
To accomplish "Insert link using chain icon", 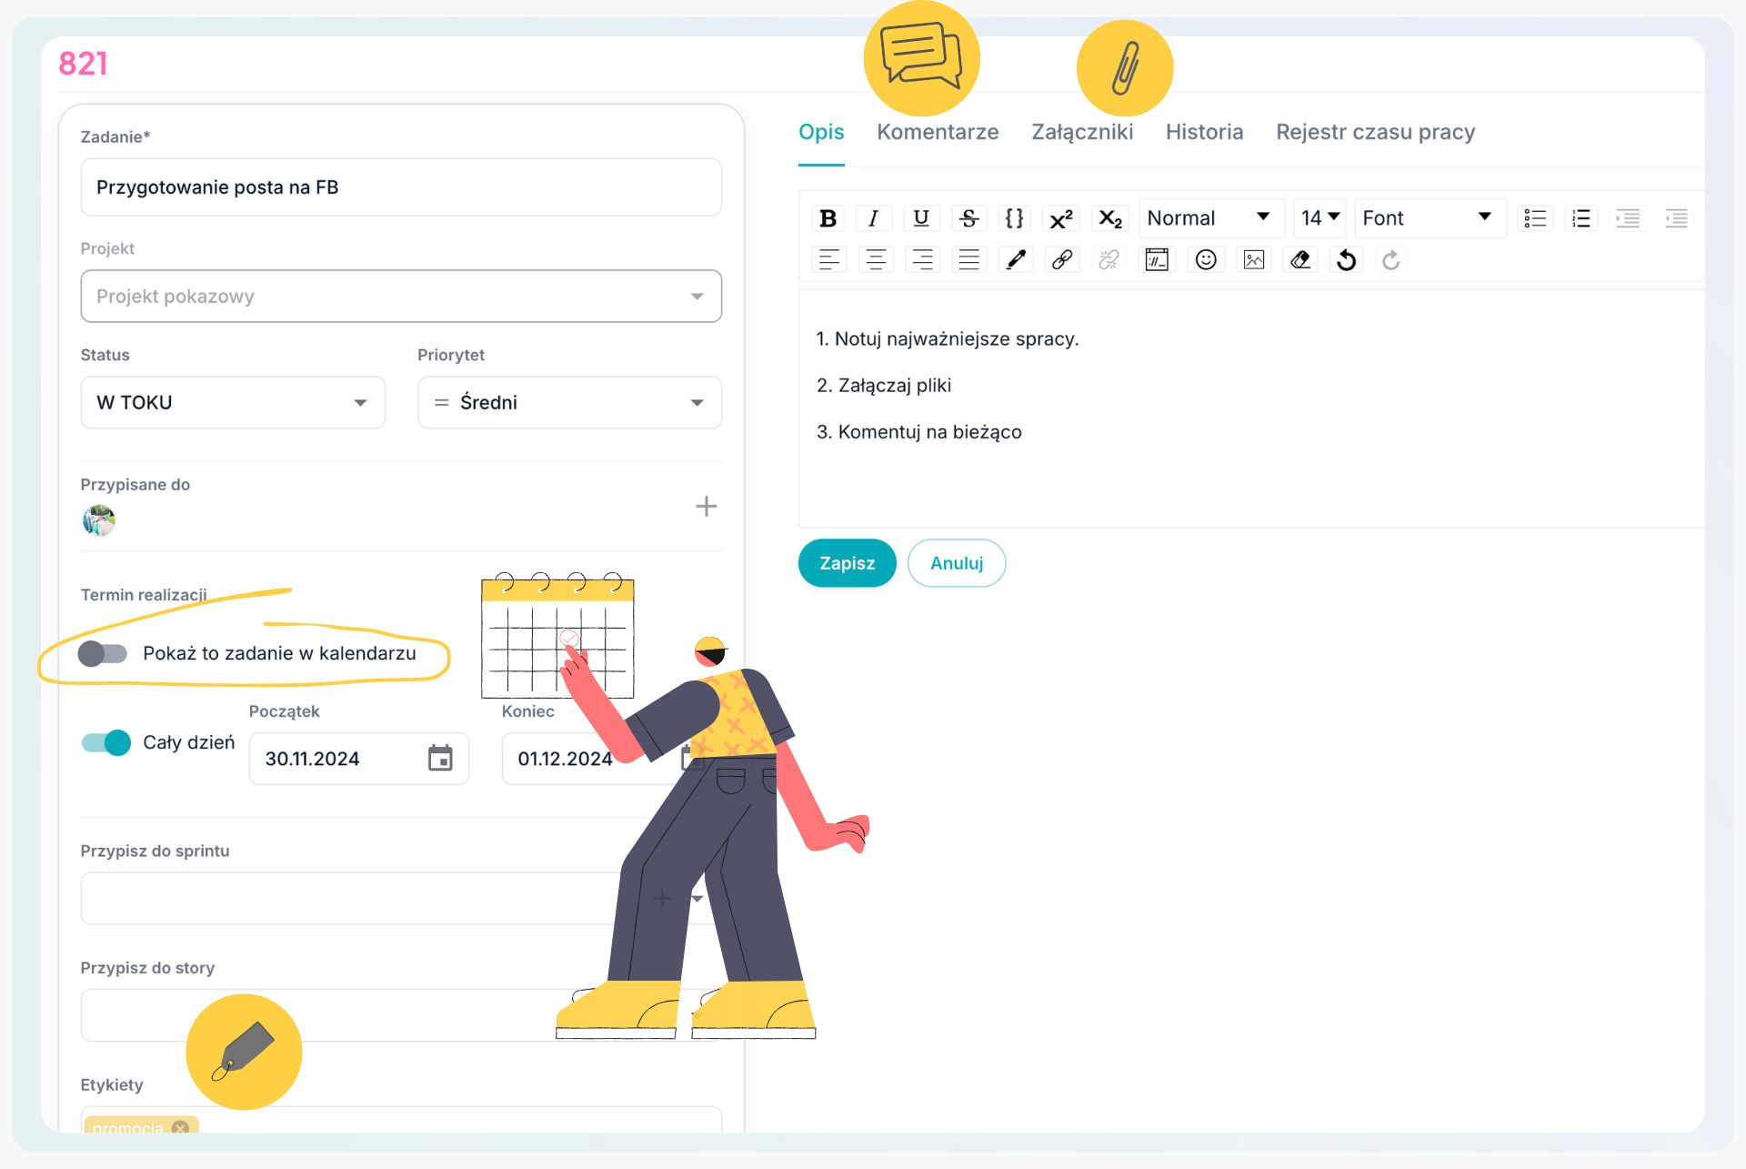I will pos(1061,260).
